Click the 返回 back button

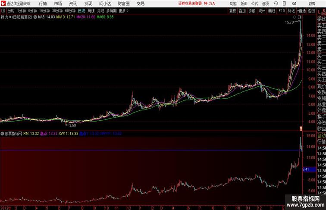pos(311,11)
